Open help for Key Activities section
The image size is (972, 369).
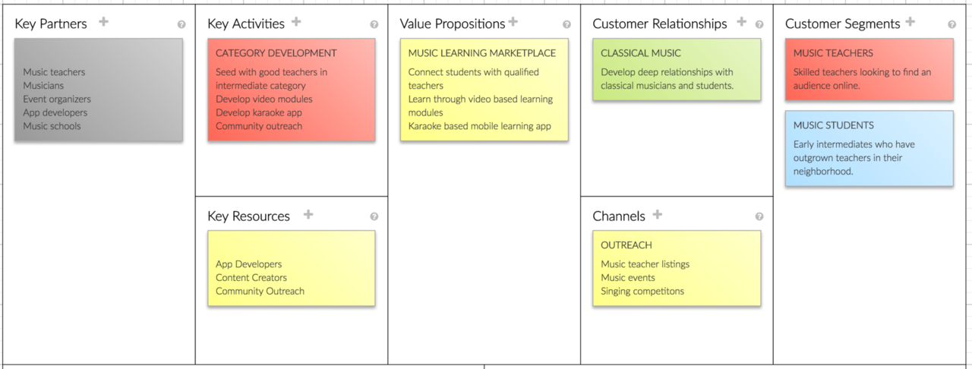374,24
